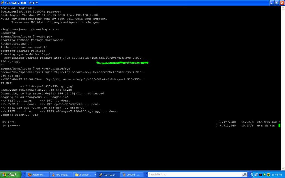Click the 'su' command prompt line
285x178 pixels.
[x=30, y=29]
